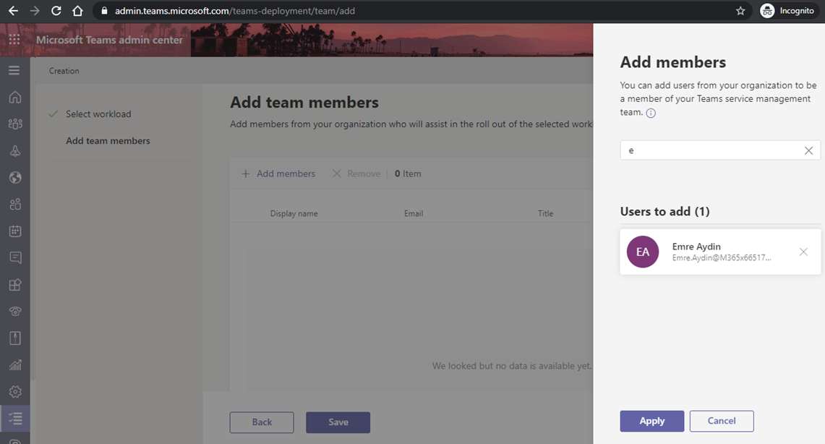Remove Emre Aydin from users to add
This screenshot has width=825, height=444.
[x=803, y=252]
